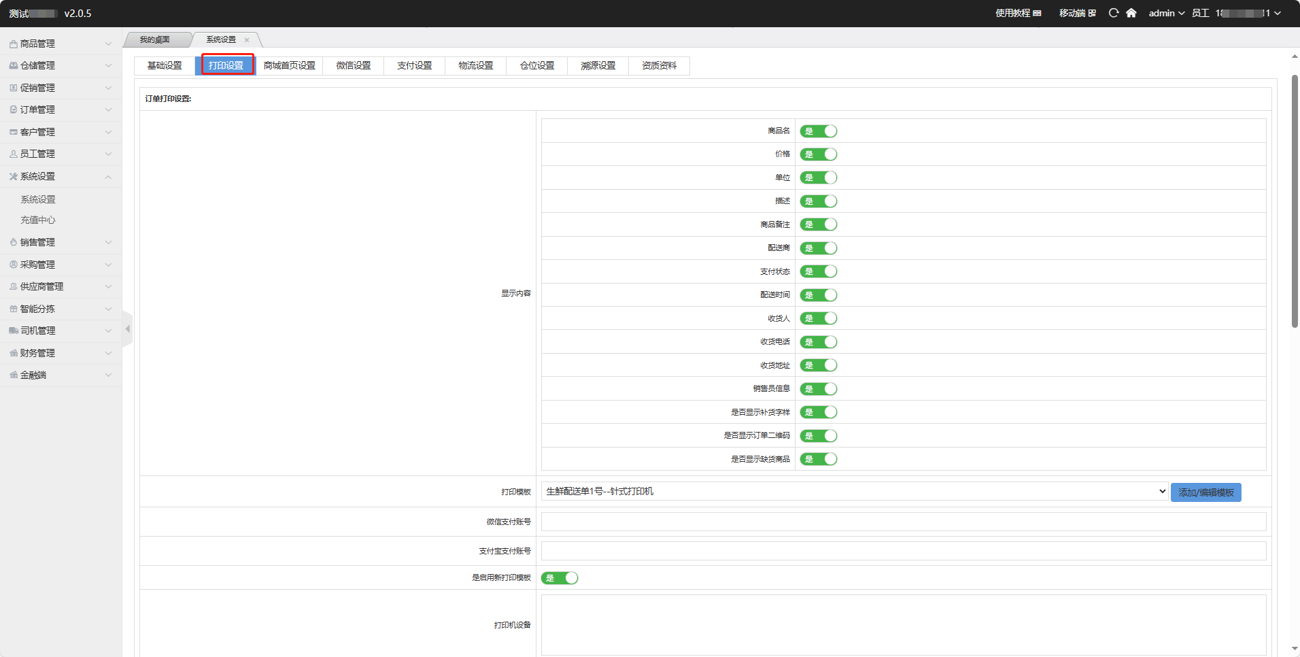
Task: Toggle the 是否启用新打印模板 switch
Action: pyautogui.click(x=560, y=578)
